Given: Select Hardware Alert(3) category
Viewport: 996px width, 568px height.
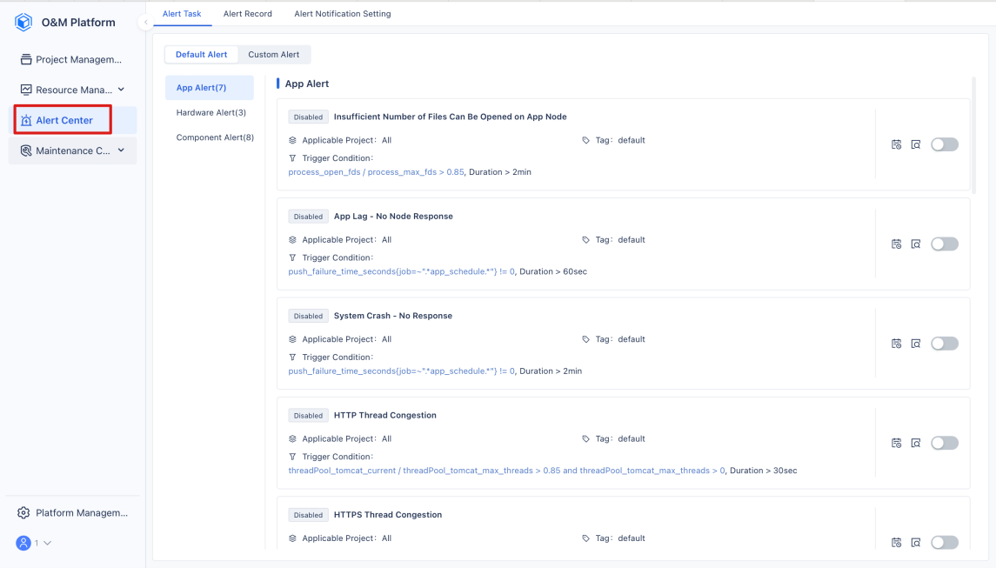Looking at the screenshot, I should [x=211, y=112].
